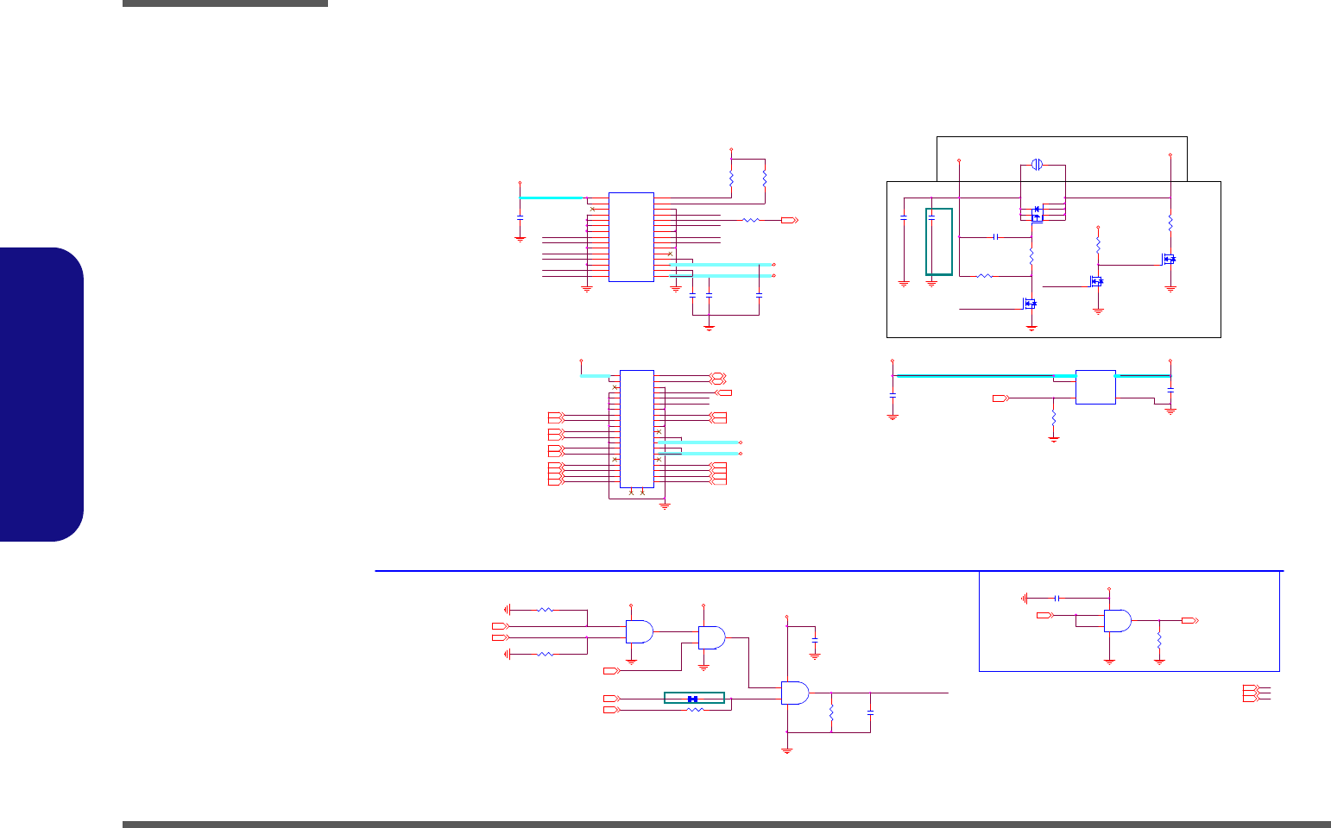Click the dark blue rounded side tab
This screenshot has width=1331, height=828.
[41, 394]
